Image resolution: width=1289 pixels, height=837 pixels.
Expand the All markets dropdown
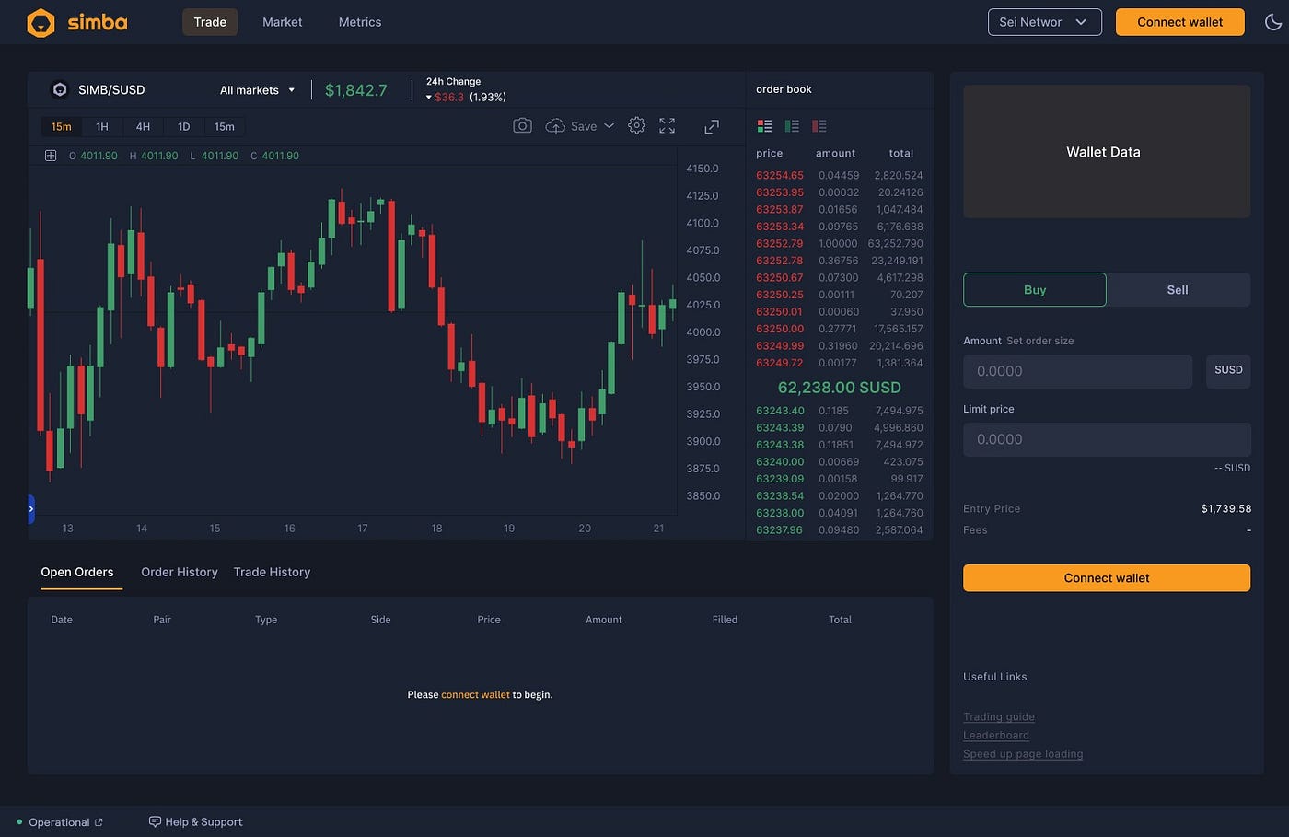(257, 89)
